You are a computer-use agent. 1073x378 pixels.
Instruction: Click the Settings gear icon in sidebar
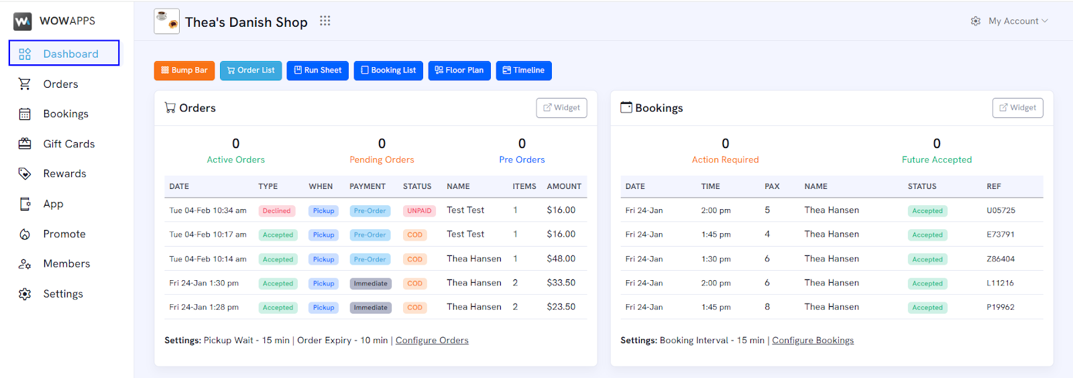coord(25,294)
